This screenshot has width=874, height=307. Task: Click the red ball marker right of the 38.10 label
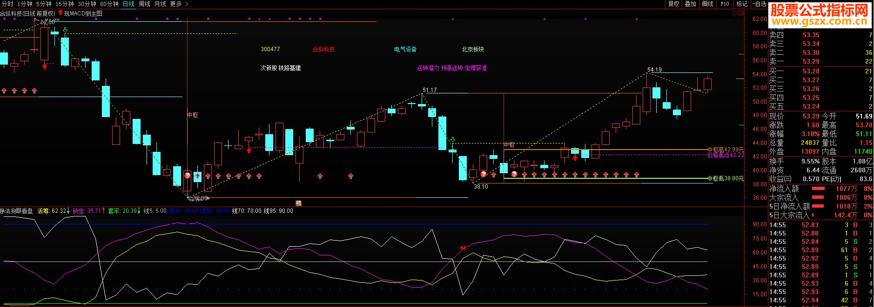click(484, 174)
